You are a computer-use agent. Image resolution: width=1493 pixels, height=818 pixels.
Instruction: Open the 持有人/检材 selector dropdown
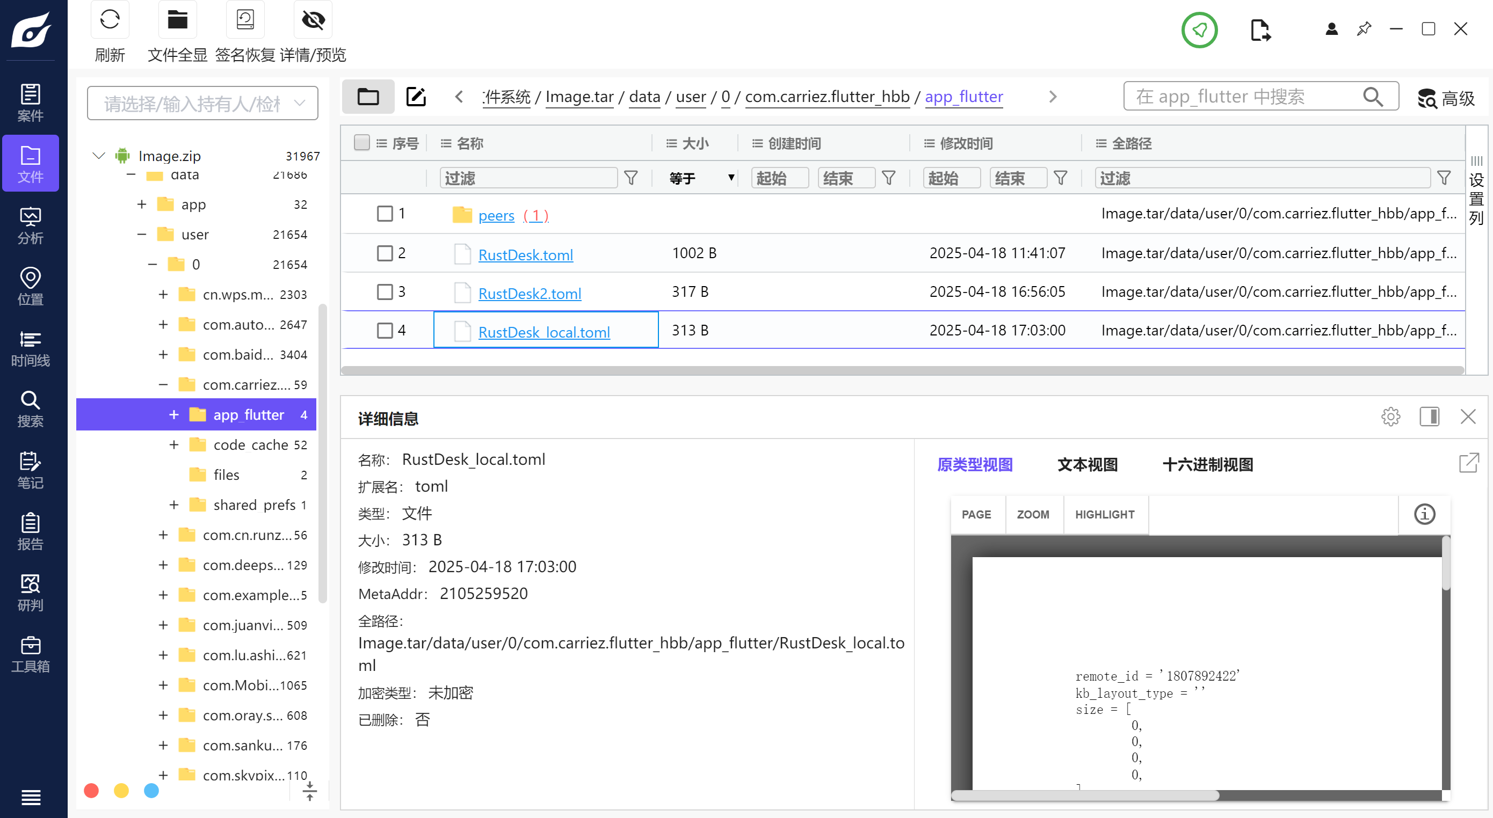202,104
